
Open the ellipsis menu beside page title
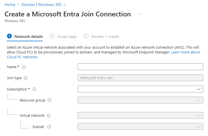(140, 14)
